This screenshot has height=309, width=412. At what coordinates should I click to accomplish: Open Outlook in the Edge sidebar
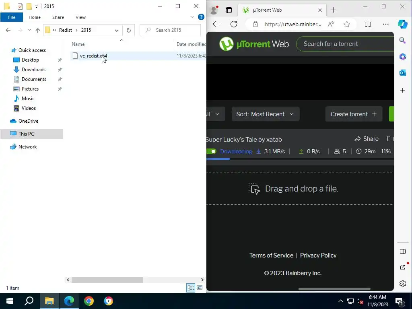pyautogui.click(x=402, y=73)
